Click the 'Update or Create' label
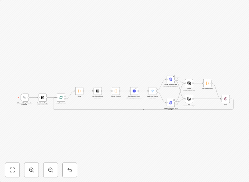 tap(152, 96)
